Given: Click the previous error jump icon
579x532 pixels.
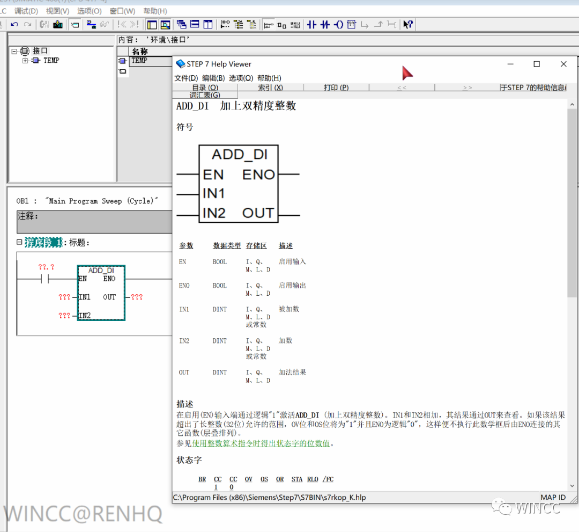Looking at the screenshot, I should (x=122, y=24).
